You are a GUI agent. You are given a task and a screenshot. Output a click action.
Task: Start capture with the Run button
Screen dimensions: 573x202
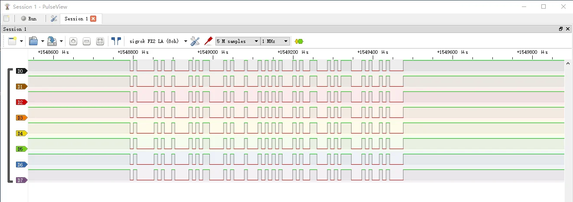coord(29,19)
